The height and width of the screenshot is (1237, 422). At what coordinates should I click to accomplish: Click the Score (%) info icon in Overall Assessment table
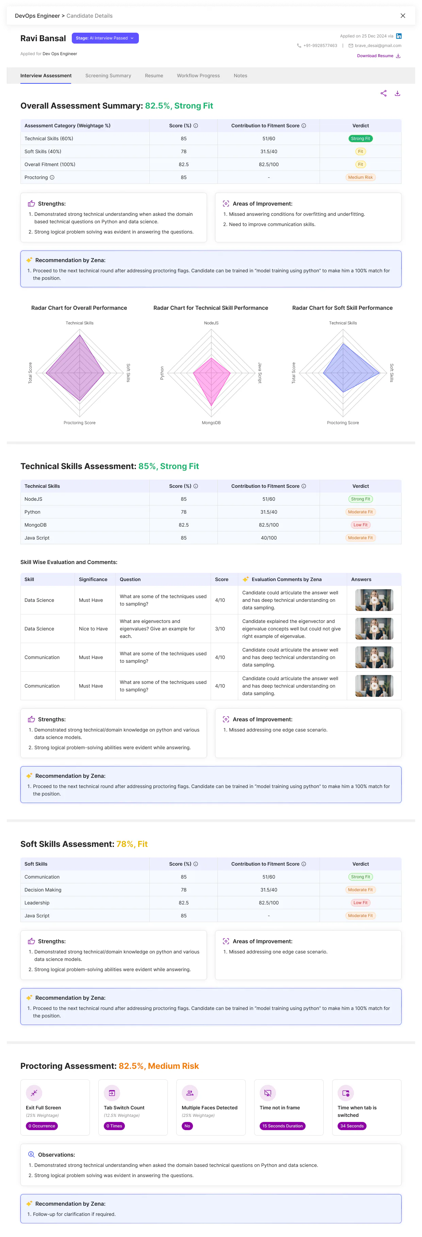tap(195, 126)
